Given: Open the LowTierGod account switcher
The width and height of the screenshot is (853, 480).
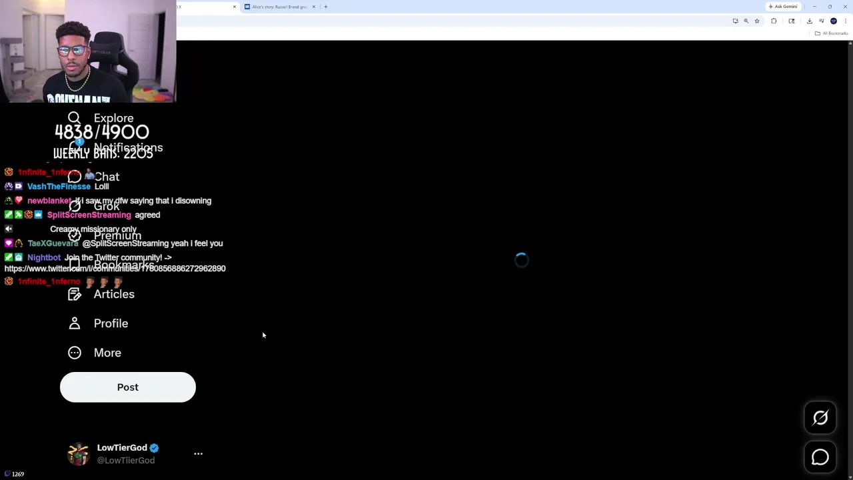Looking at the screenshot, I should [x=135, y=453].
